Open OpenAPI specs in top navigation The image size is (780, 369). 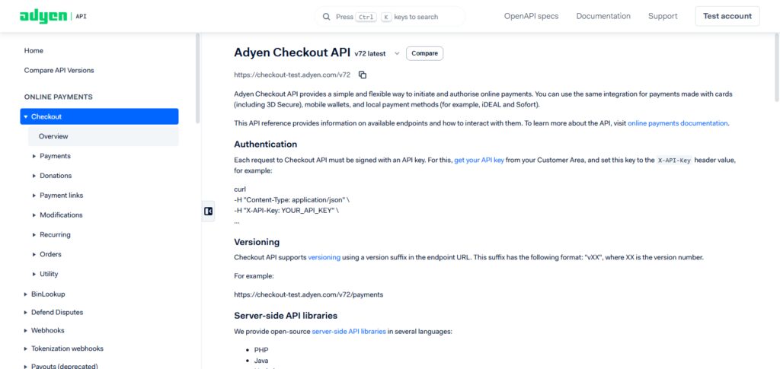[x=531, y=16]
